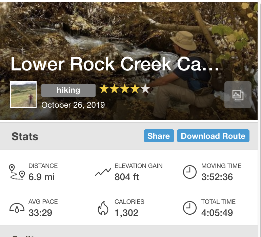Open the user avatar thumbnail
The image size is (261, 237).
click(23, 94)
